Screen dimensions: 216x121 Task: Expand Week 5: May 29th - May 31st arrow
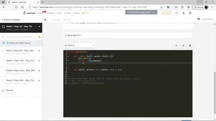coord(39,81)
